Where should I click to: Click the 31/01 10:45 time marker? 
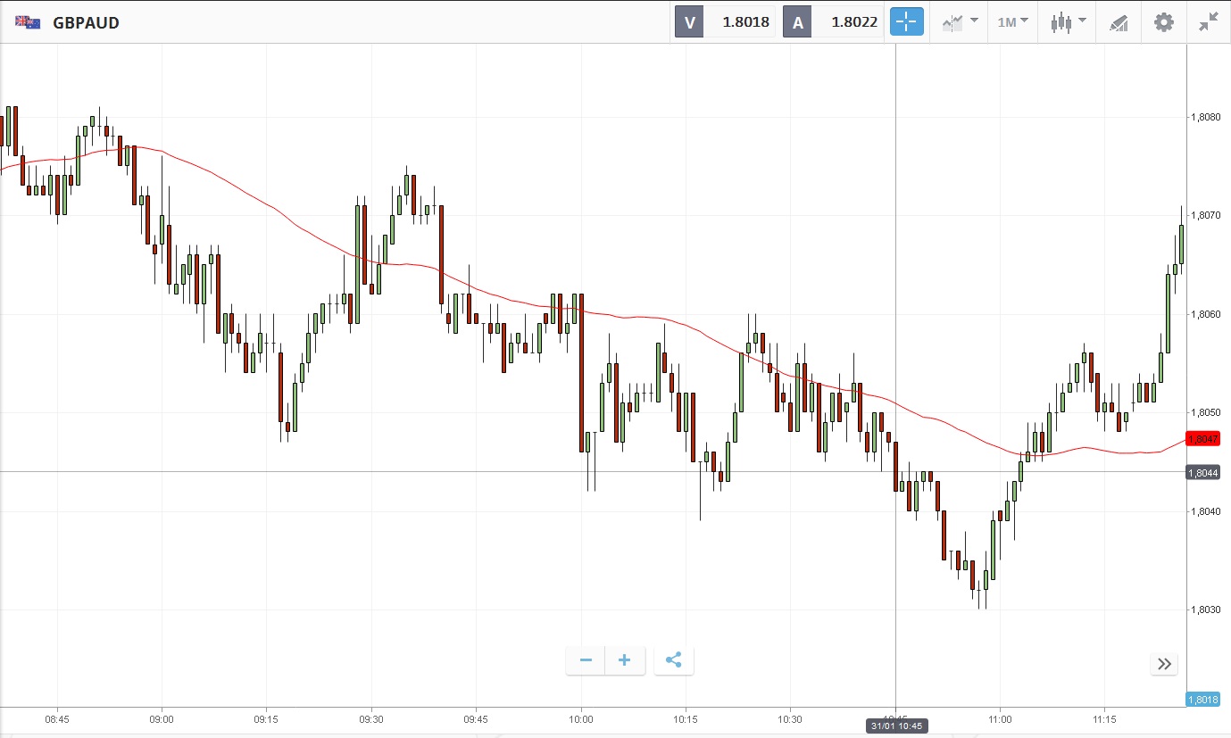896,726
